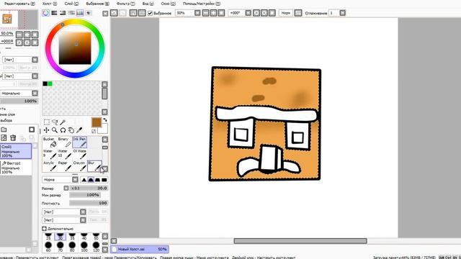The width and height of the screenshot is (461, 259).
Task: Pick brush size 100 preset
Action: pyautogui.click(x=84, y=246)
